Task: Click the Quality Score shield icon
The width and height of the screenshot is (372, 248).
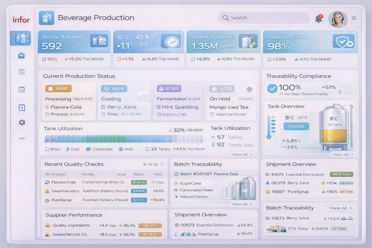Action: 343,41
